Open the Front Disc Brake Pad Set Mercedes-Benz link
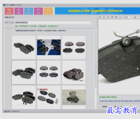This screenshot has height=119, width=140. pyautogui.click(x=120, y=101)
